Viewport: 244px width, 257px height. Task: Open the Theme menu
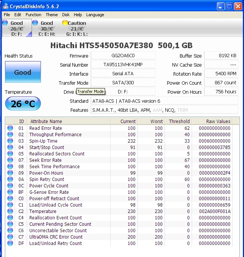(52, 15)
